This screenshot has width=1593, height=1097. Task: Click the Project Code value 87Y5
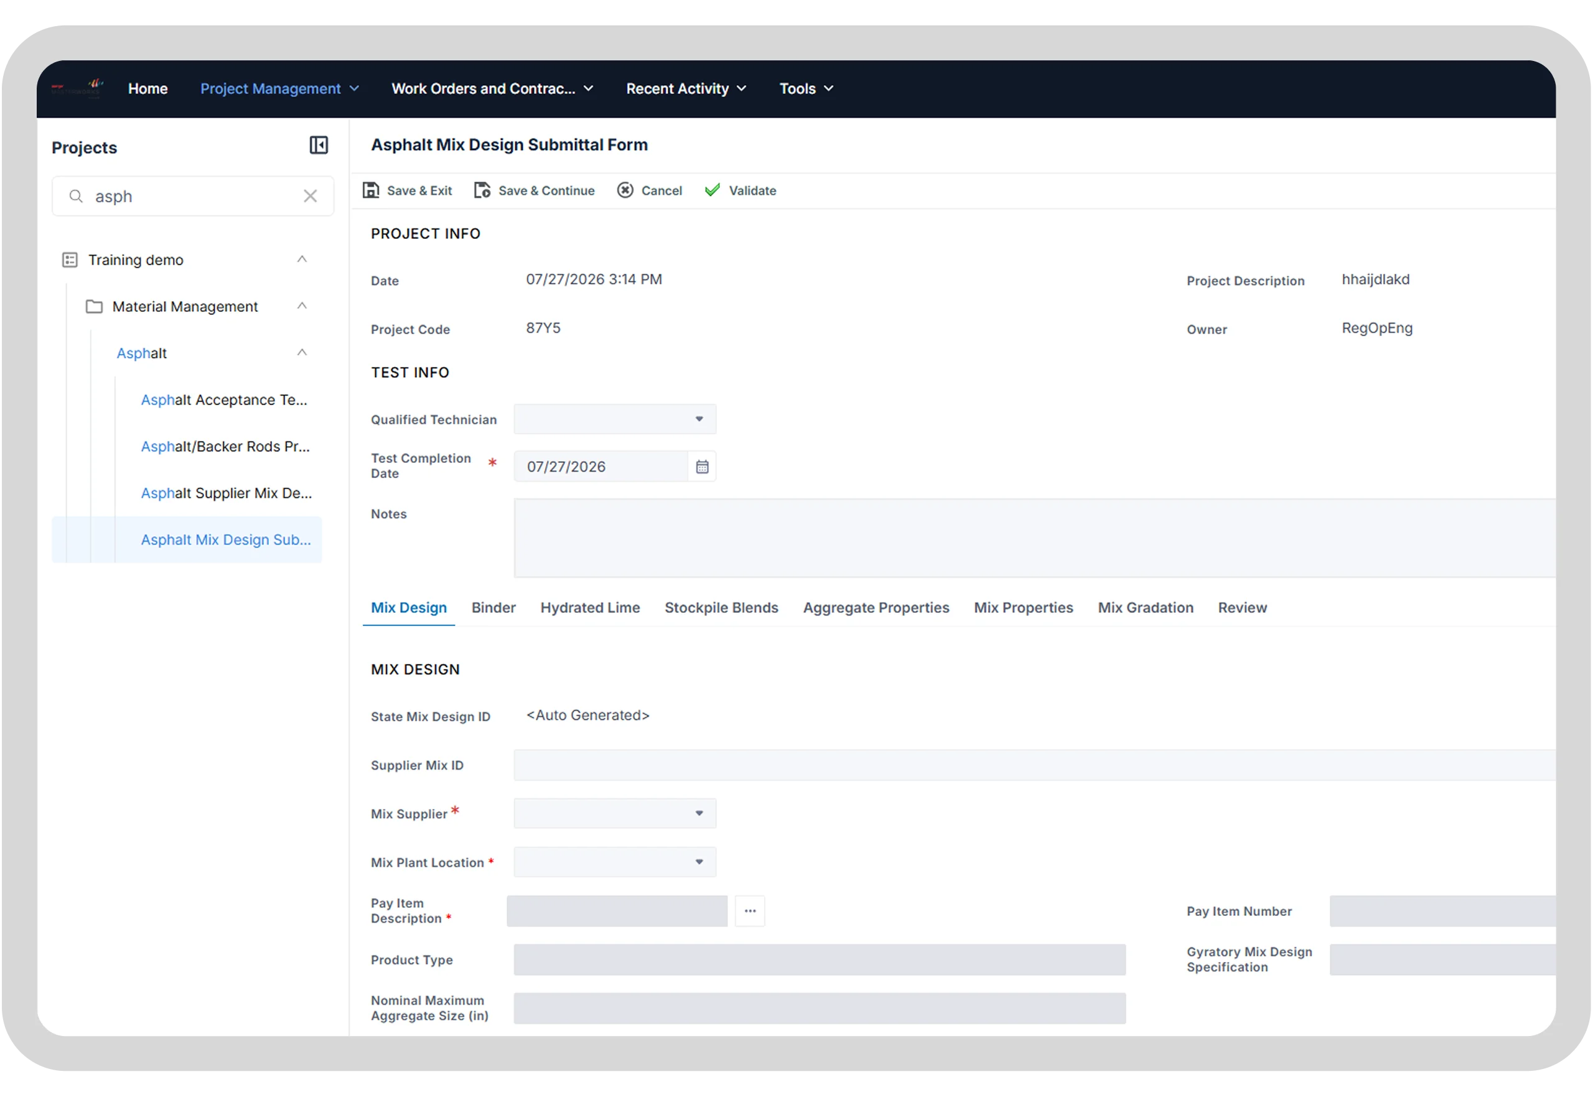click(543, 329)
